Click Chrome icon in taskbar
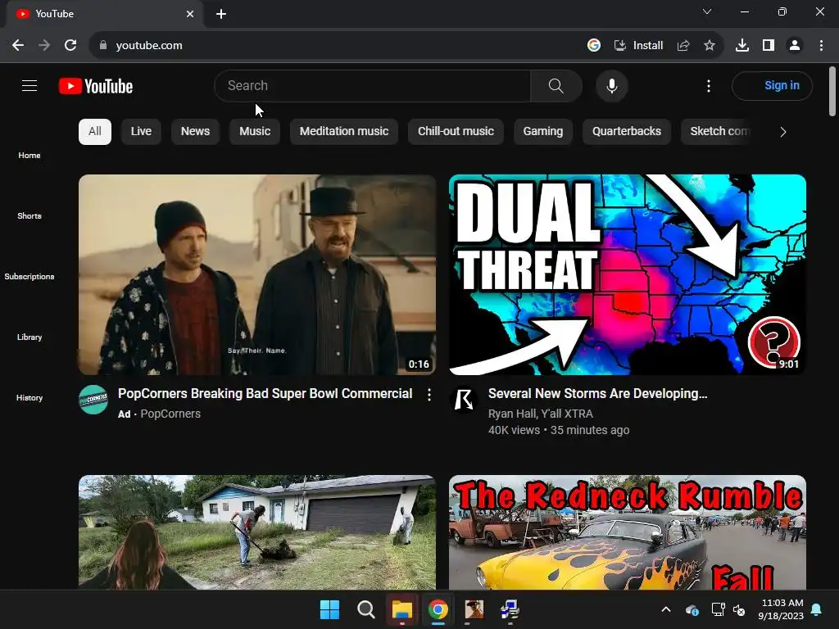The width and height of the screenshot is (839, 629). pos(438,609)
